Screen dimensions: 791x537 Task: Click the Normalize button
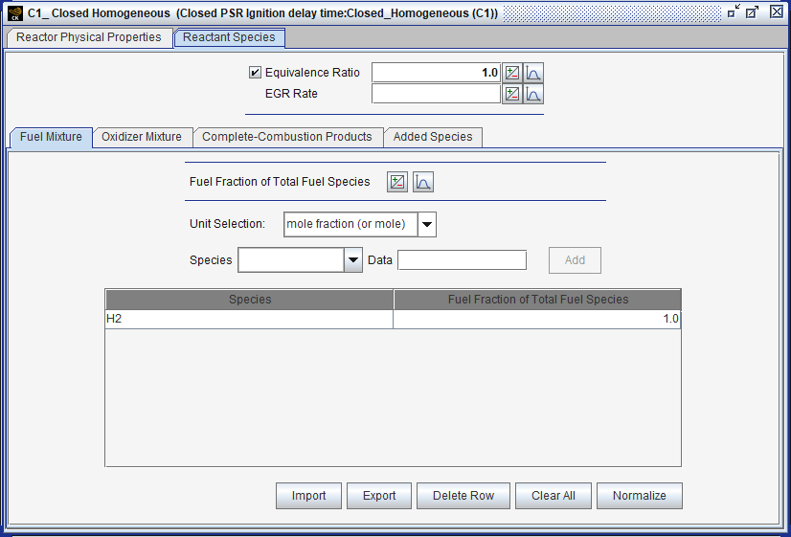[640, 496]
